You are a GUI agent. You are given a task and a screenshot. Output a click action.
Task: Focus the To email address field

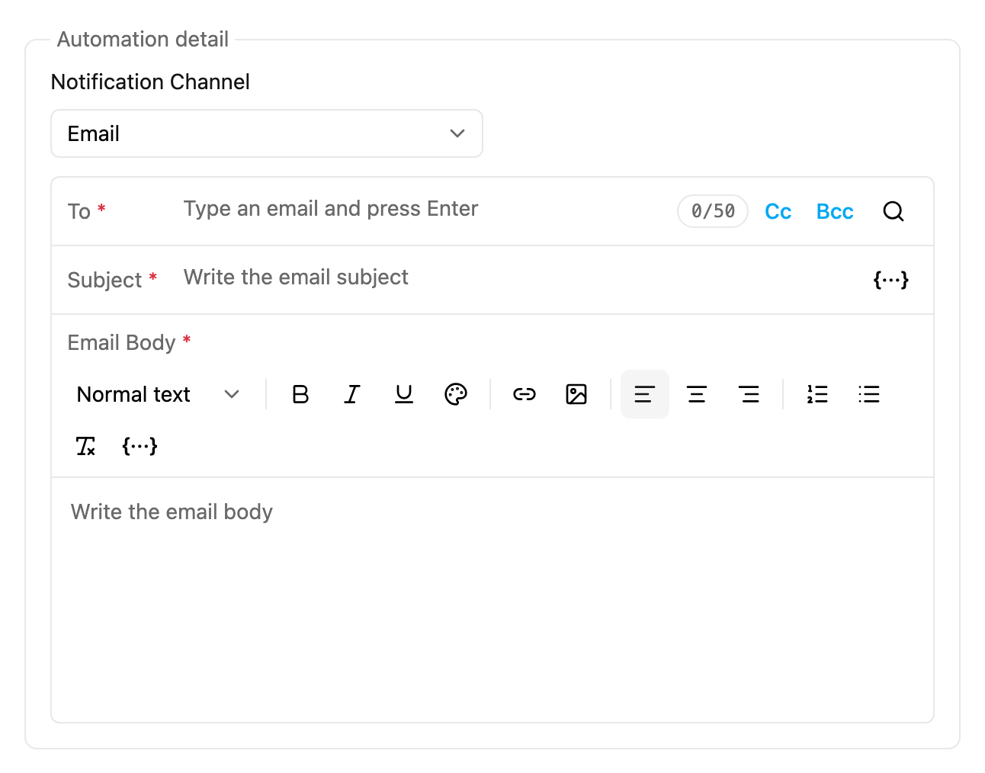[x=424, y=209]
